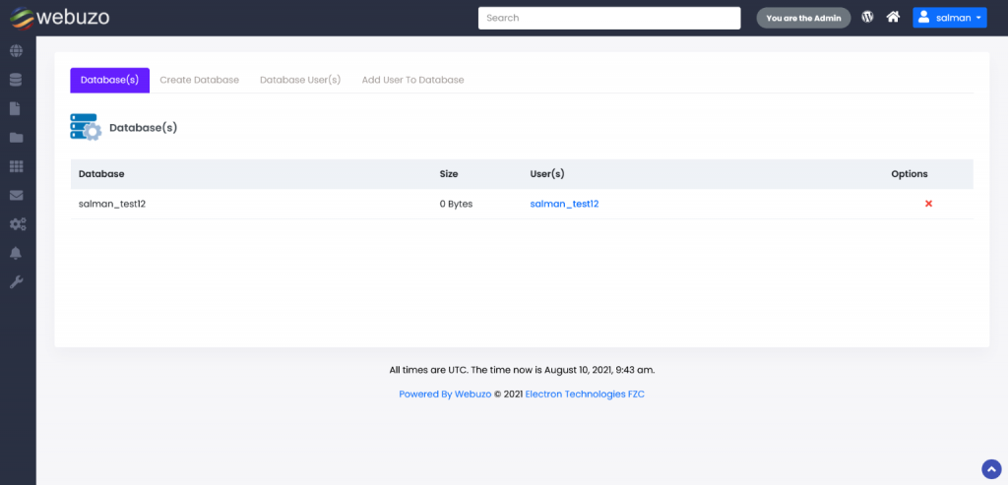1008x485 pixels.
Task: Expand the salman user dropdown
Action: coord(949,18)
